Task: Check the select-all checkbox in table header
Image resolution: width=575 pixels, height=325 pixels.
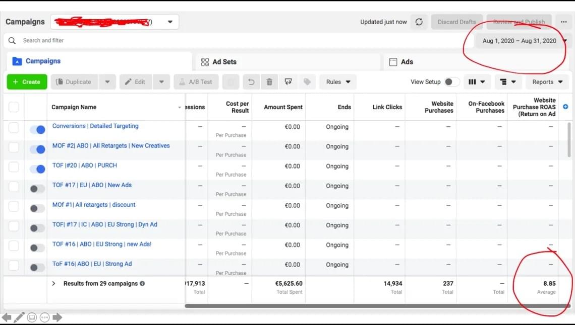Action: click(x=14, y=107)
